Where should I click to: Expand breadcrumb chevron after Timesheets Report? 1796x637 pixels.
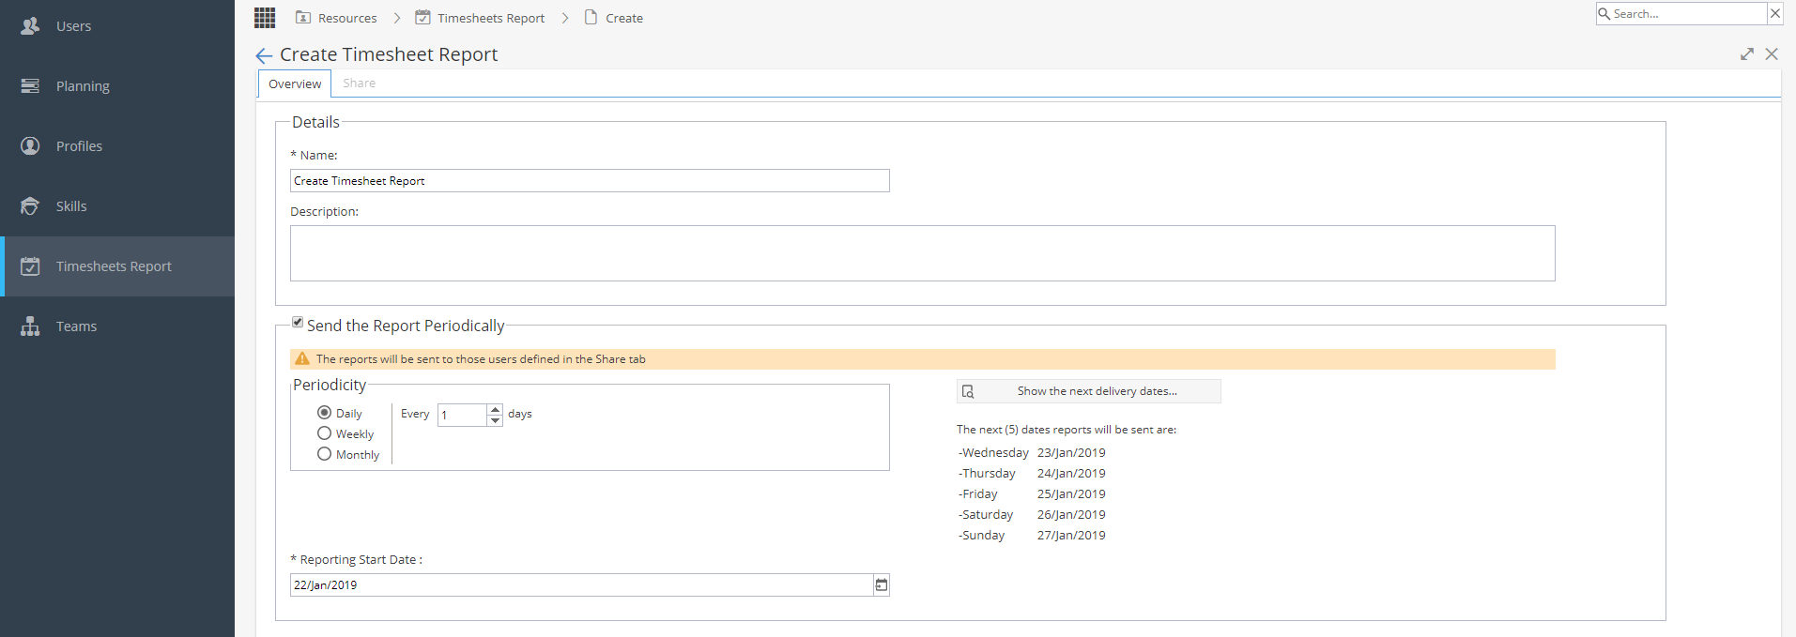point(565,18)
